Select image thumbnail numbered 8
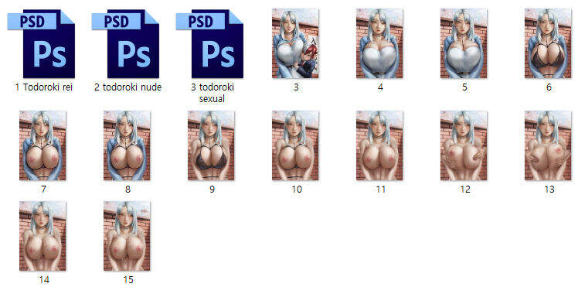Screen dimensions: 578x287 coord(127,145)
